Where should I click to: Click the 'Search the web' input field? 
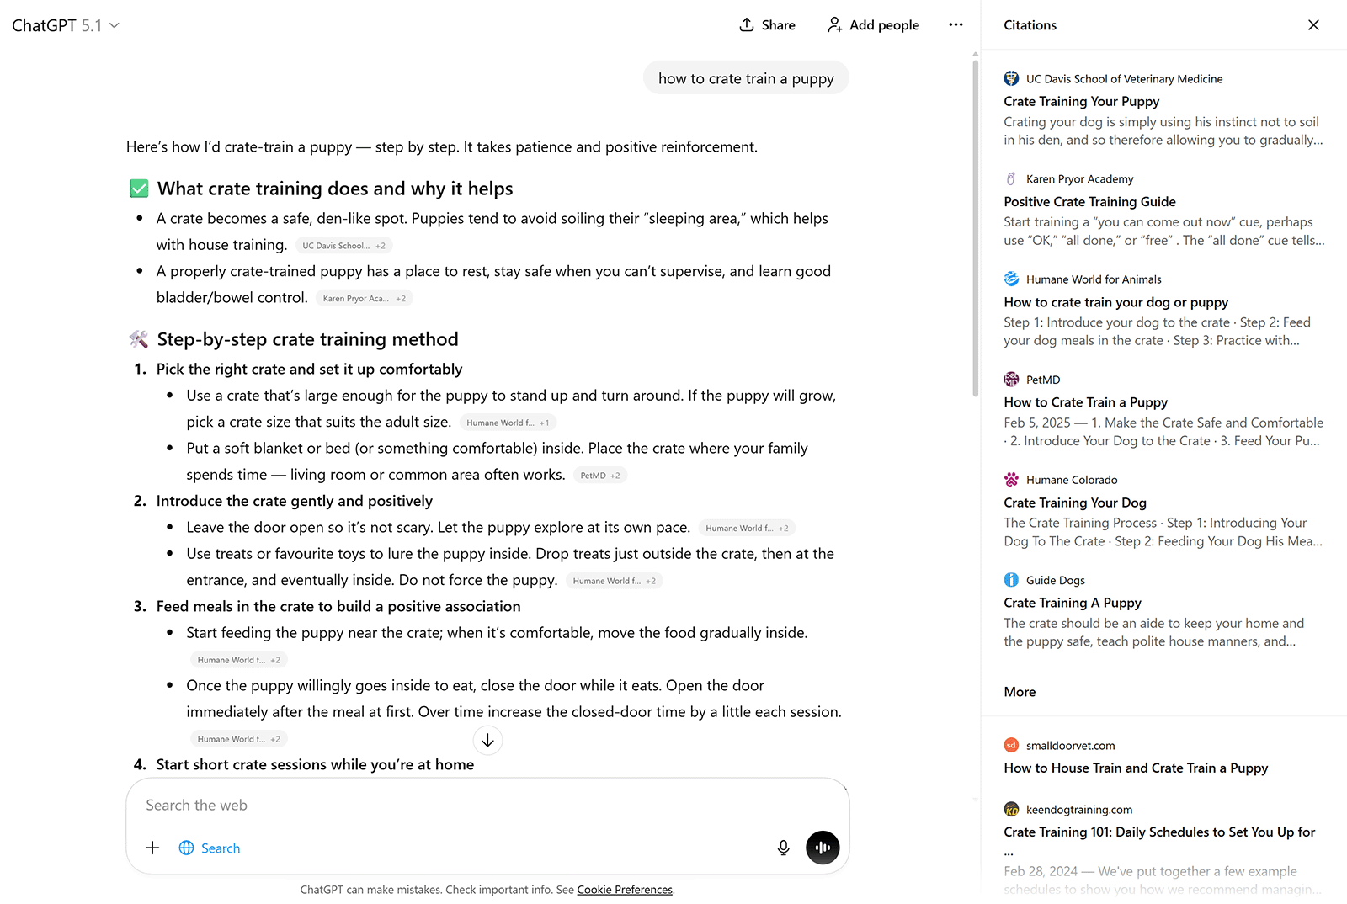point(337,805)
